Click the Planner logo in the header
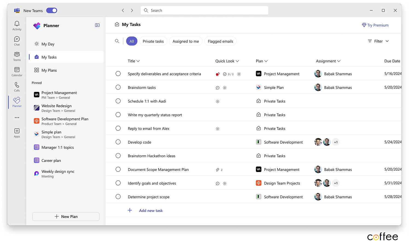This screenshot has width=409, height=251. [x=37, y=26]
